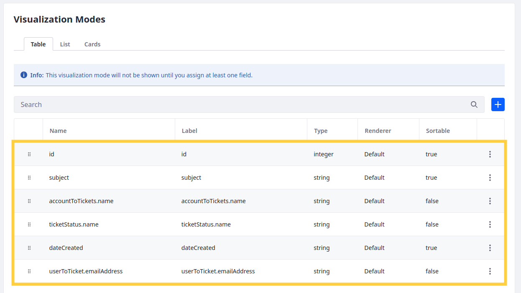Select drag handle for accountToTickets.name row
The width and height of the screenshot is (521, 293).
tap(29, 201)
